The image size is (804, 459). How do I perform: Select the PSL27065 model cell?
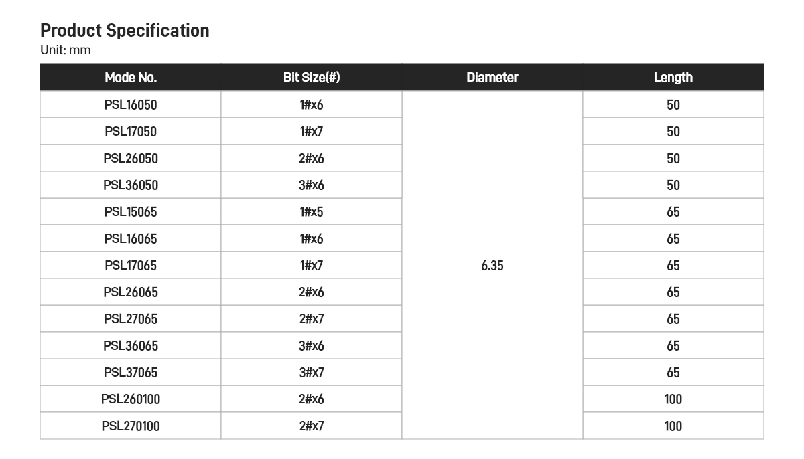131,319
